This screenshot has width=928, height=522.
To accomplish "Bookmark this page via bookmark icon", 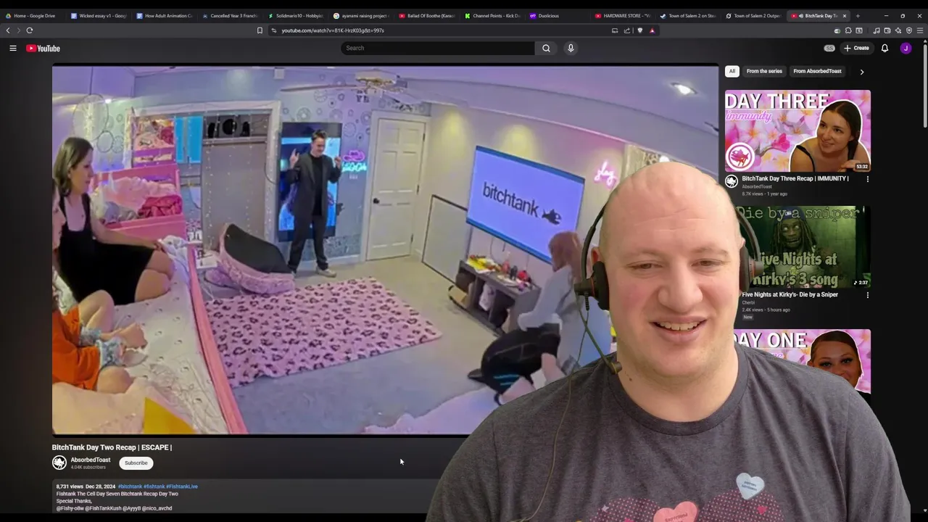I will [x=260, y=30].
